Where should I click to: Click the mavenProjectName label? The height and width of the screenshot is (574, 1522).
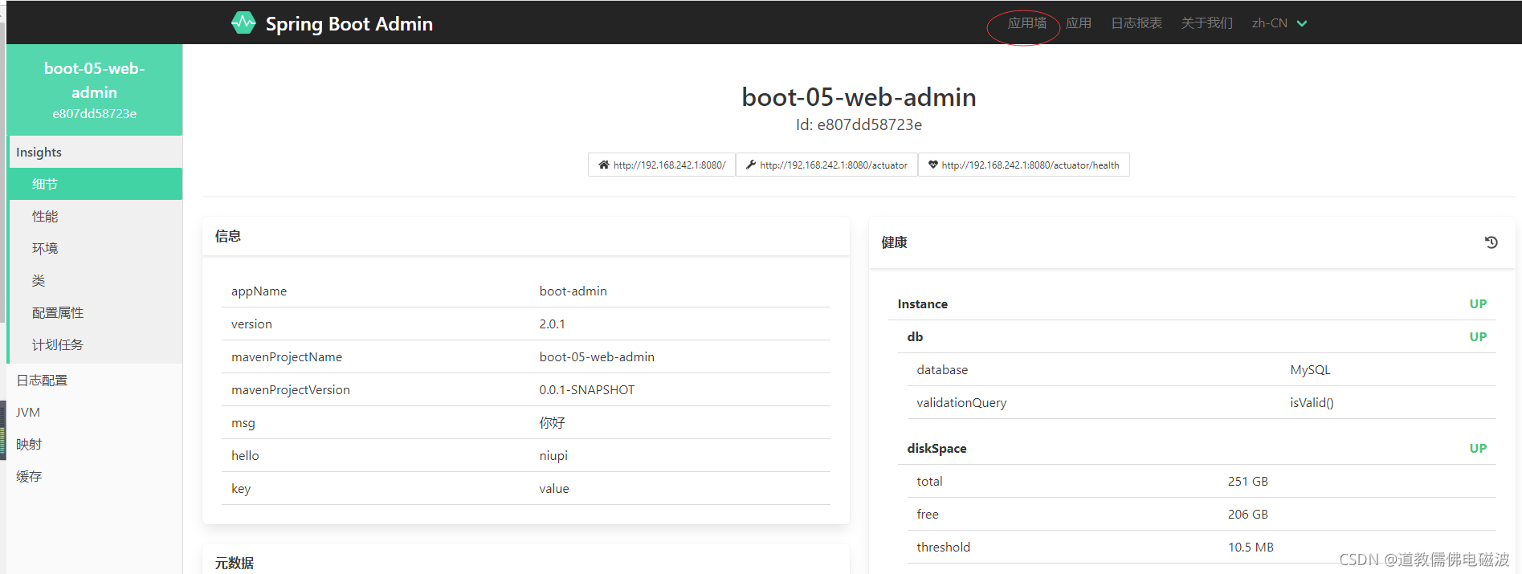tap(287, 356)
